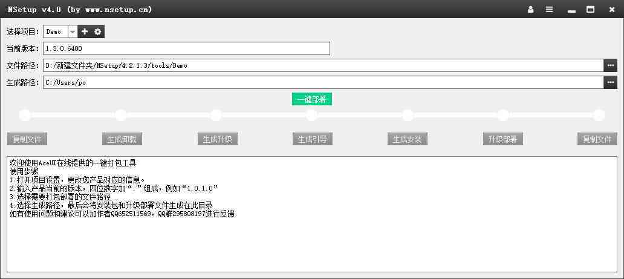Click progress node above 生成引导
The height and width of the screenshot is (279, 624).
point(311,116)
